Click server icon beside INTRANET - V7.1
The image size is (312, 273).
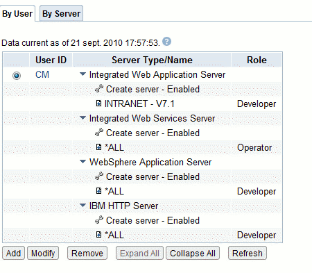point(98,104)
